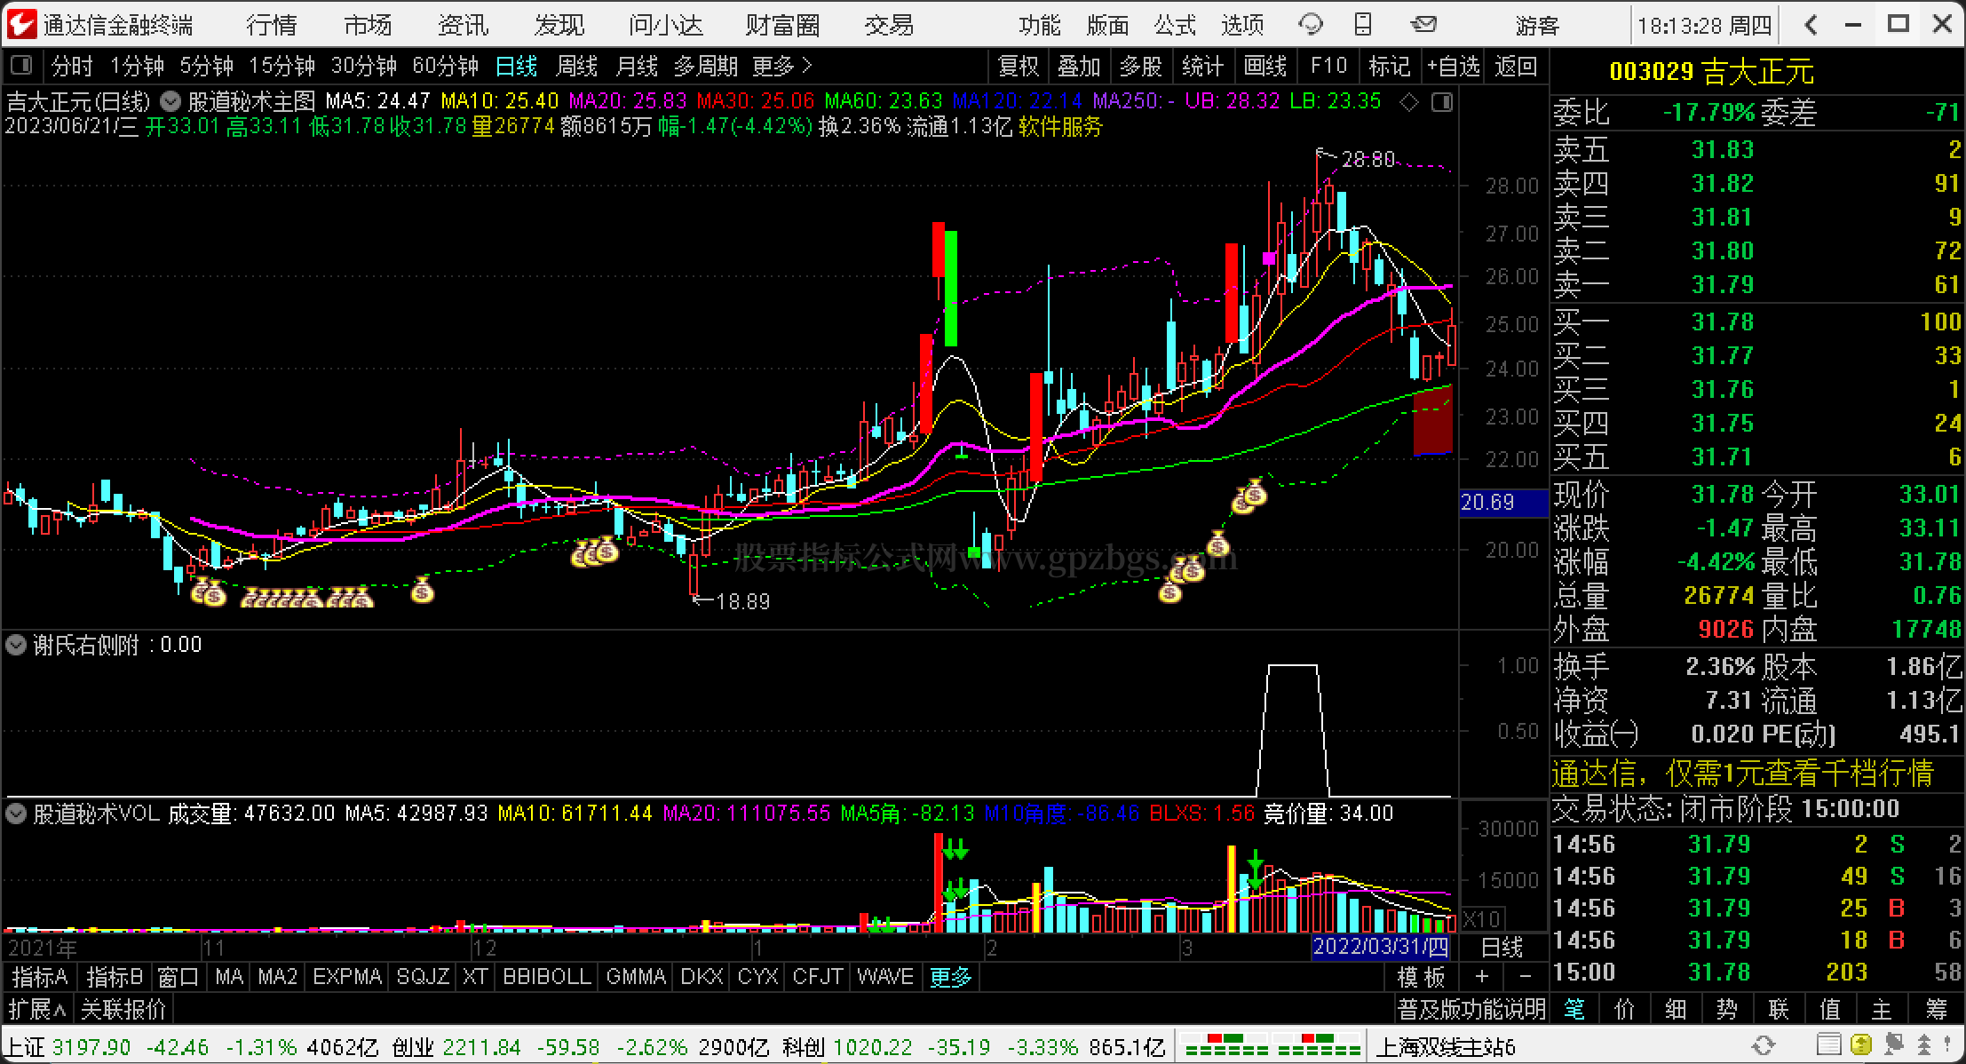Open the 行情 menu

(272, 25)
